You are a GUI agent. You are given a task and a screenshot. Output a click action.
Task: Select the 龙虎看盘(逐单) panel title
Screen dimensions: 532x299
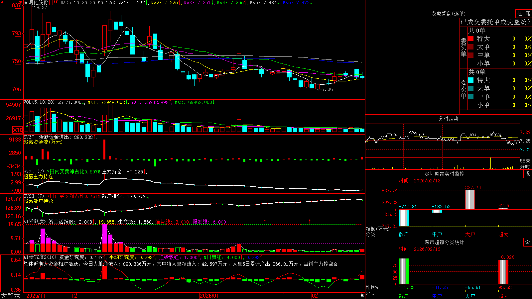coord(448,14)
